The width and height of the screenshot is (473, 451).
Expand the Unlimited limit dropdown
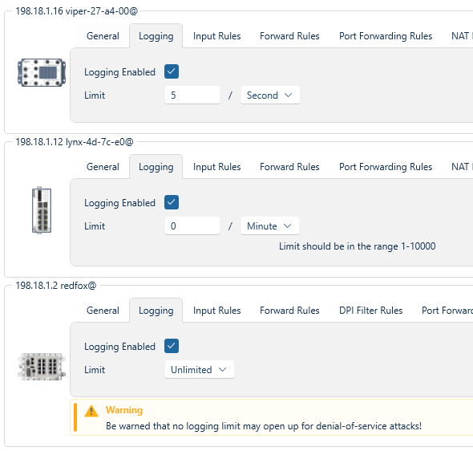tap(200, 369)
